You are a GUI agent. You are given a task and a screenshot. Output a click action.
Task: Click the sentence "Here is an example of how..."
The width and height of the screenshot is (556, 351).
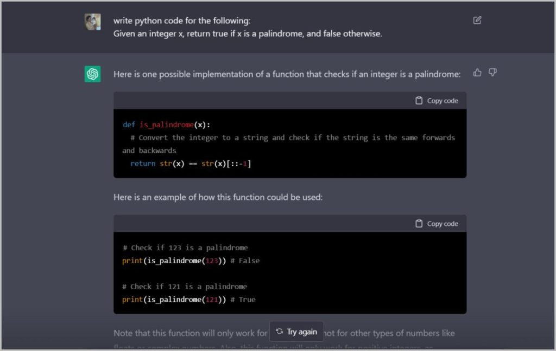218,197
